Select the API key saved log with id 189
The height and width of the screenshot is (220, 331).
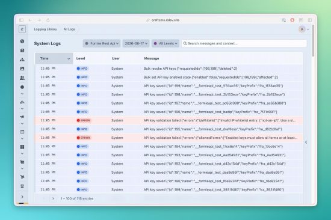[169, 189]
